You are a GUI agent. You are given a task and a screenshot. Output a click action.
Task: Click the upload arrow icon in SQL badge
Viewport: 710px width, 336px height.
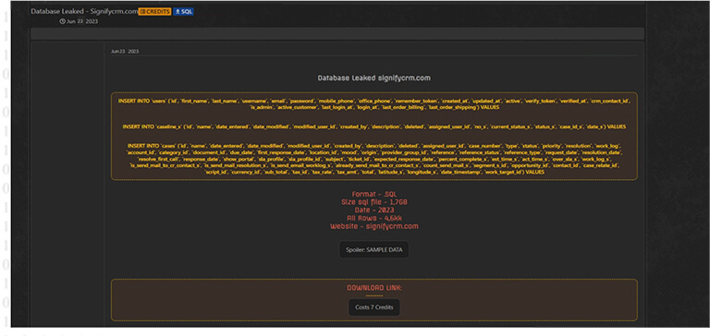pos(177,12)
